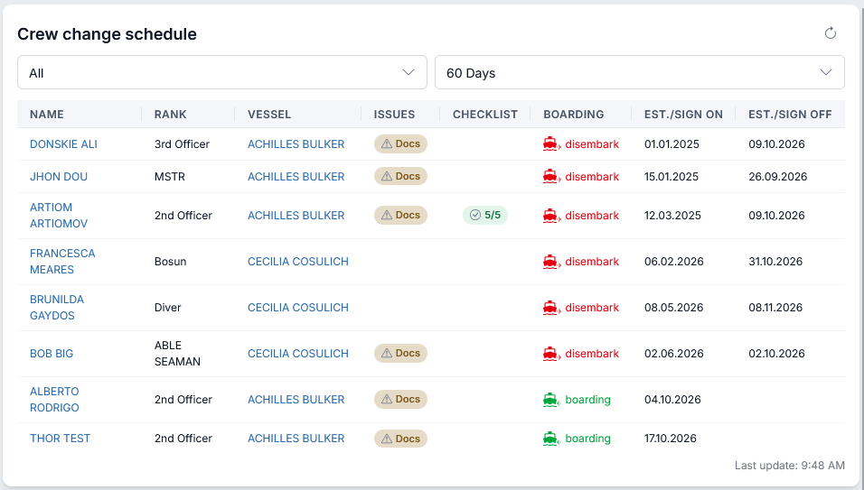Image resolution: width=864 pixels, height=490 pixels.
Task: Select sign-on date 01.01.2025
Action: coord(671,144)
